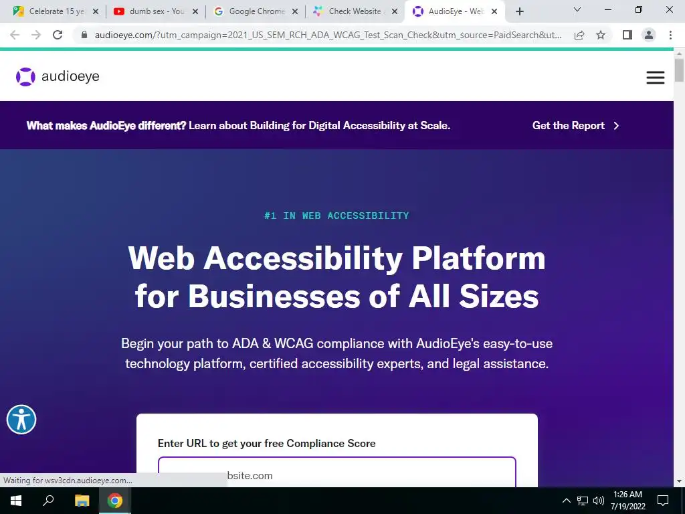Bookmark this page with star icon
This screenshot has width=685, height=514.
tap(601, 35)
